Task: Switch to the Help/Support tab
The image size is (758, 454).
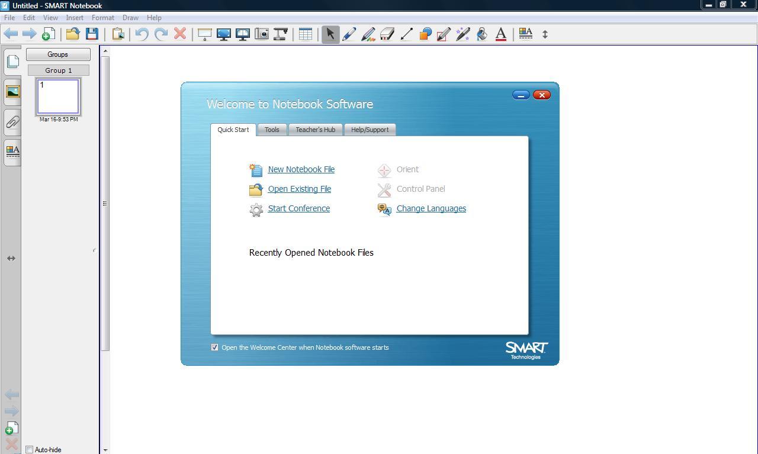Action: [x=370, y=130]
